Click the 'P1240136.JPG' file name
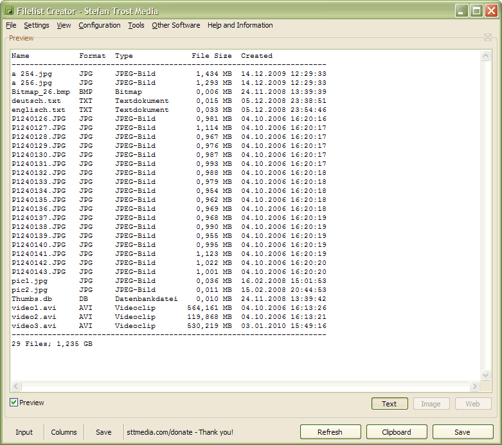502x445 pixels. [39, 209]
